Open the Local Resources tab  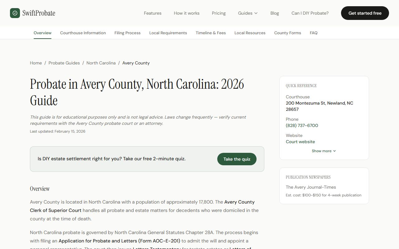(250, 33)
